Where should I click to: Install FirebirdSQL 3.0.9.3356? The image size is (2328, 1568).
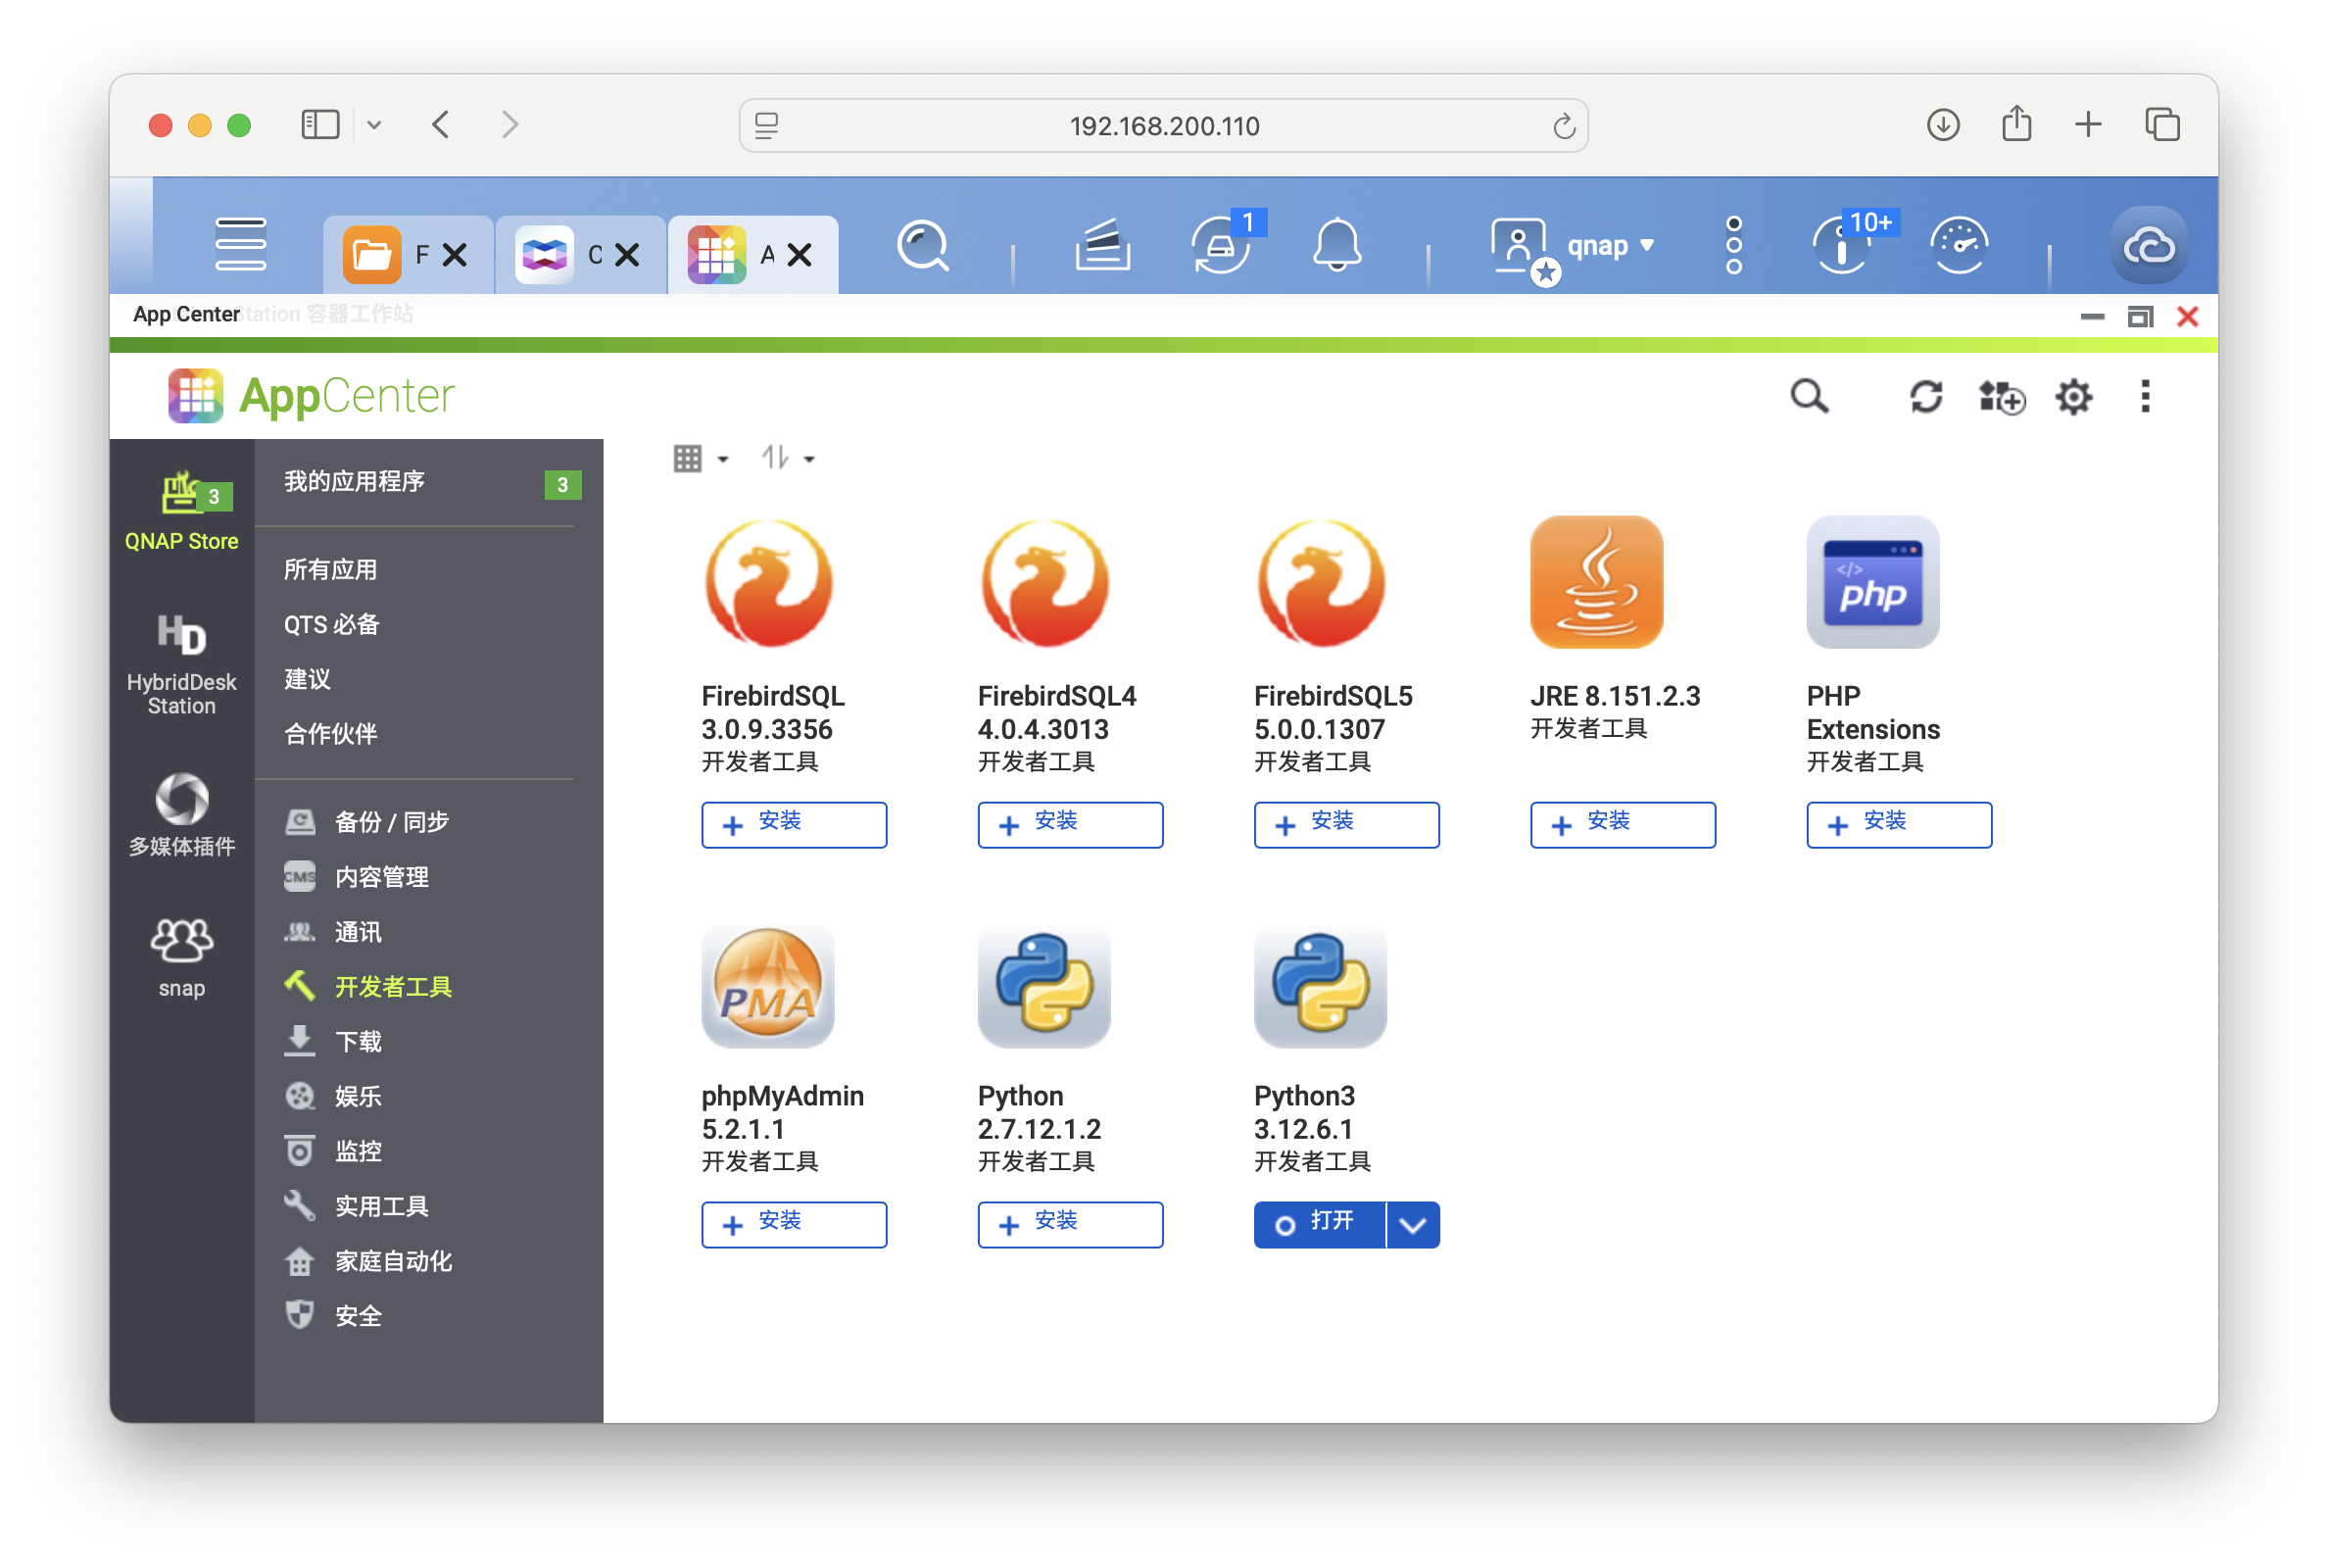coord(794,824)
